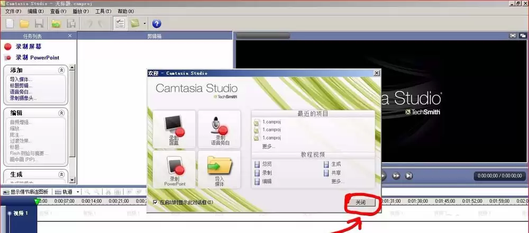Click the large 录制屏幕 button in the welcome dialog

[174, 129]
